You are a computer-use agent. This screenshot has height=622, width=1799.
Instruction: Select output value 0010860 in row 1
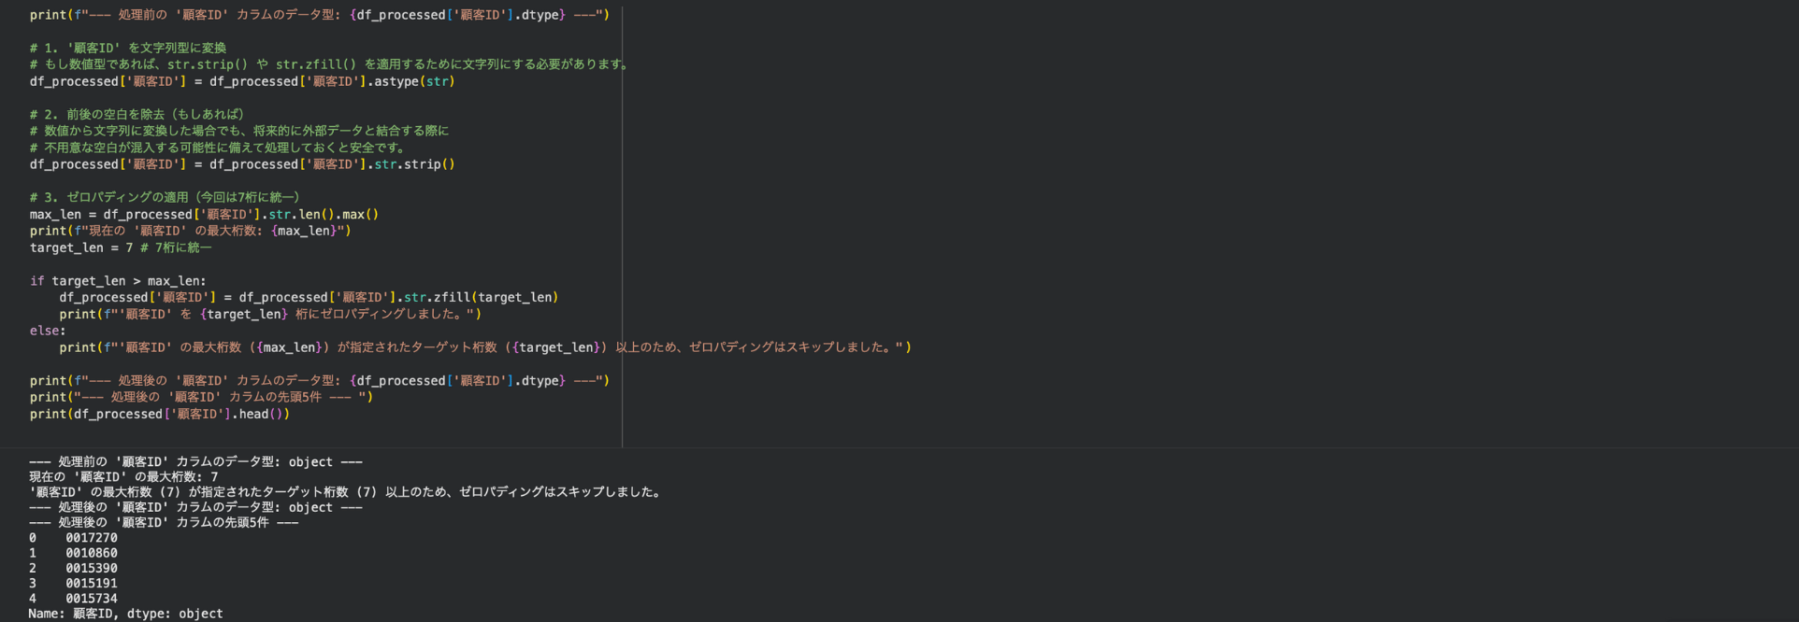[92, 553]
